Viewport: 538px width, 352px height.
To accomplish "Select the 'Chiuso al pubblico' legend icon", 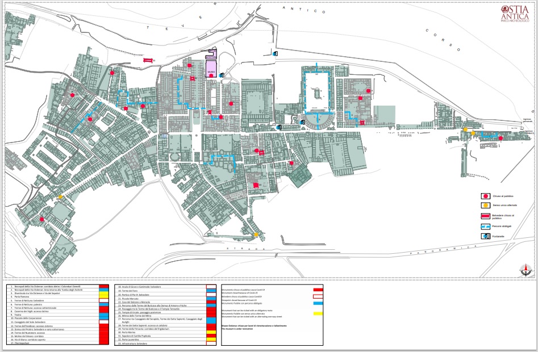I will pyautogui.click(x=486, y=195).
